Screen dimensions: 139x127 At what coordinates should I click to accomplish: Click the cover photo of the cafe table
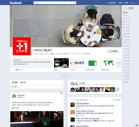(x=66, y=26)
